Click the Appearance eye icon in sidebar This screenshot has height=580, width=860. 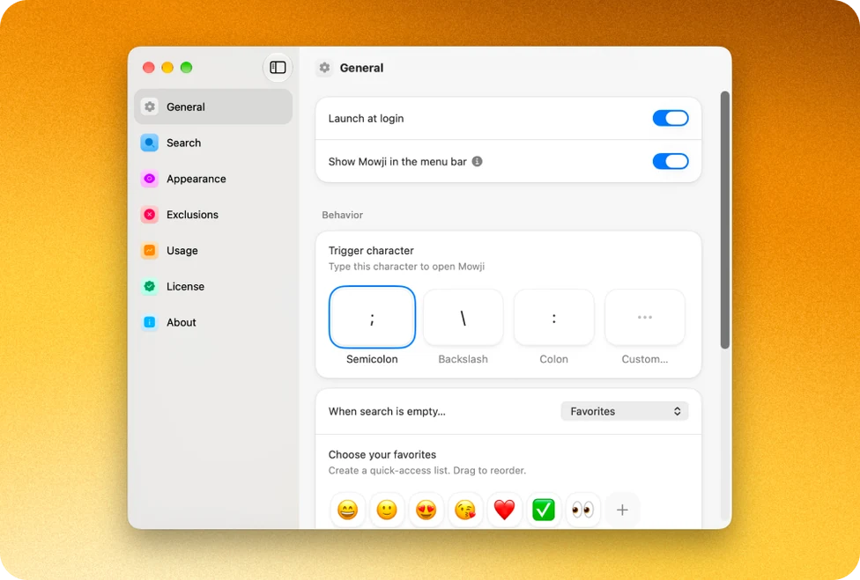(x=149, y=179)
